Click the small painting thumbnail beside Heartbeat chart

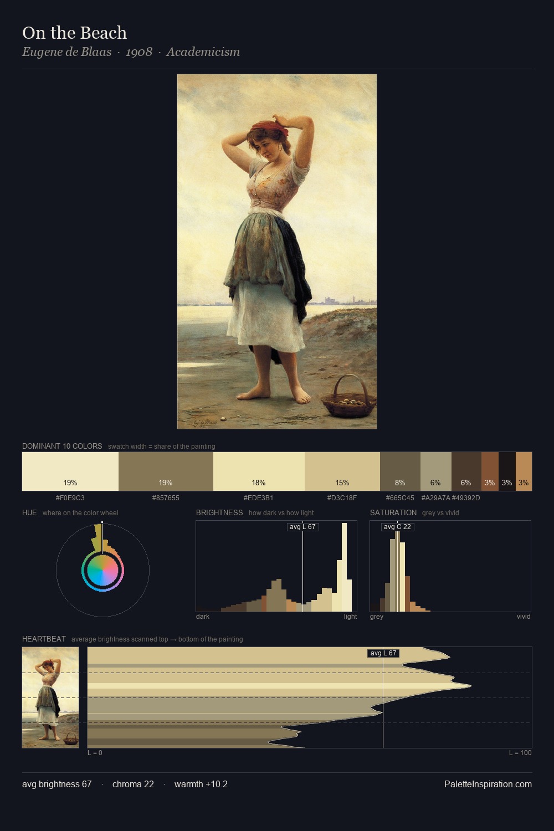pos(50,697)
